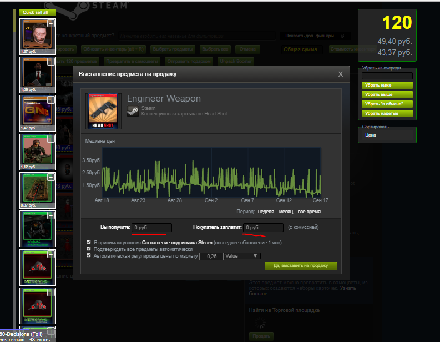
Task: Click the 'Продать' button behind dialog
Action: (x=261, y=336)
